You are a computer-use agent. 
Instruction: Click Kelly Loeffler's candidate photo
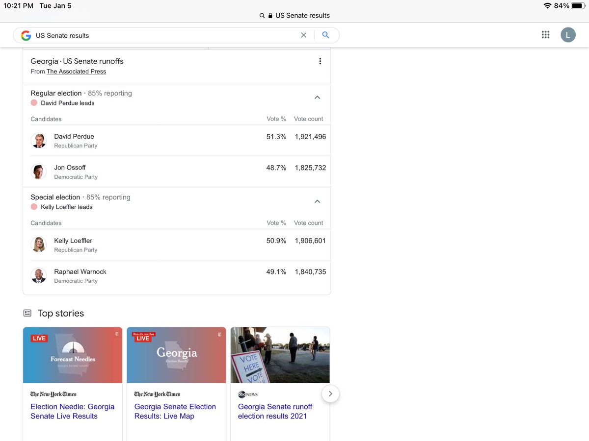point(39,245)
